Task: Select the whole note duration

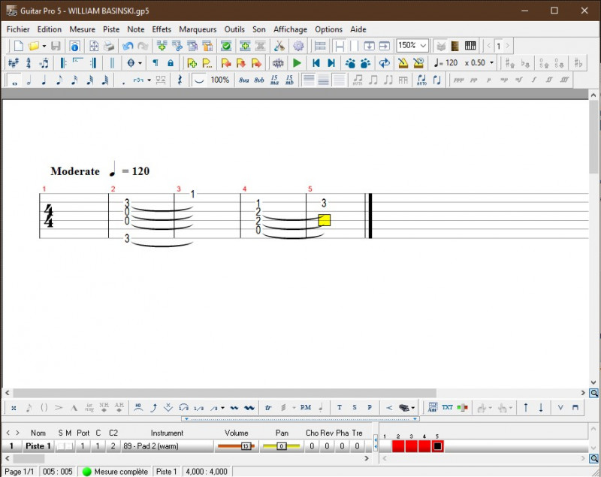Action: (x=14, y=80)
